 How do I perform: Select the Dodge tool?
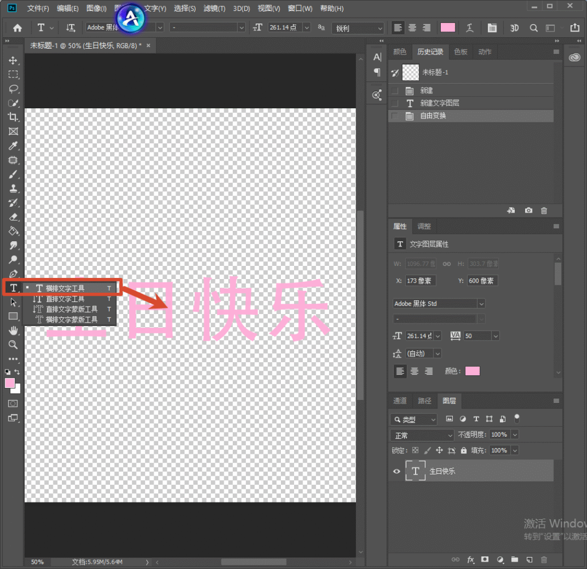tap(13, 260)
